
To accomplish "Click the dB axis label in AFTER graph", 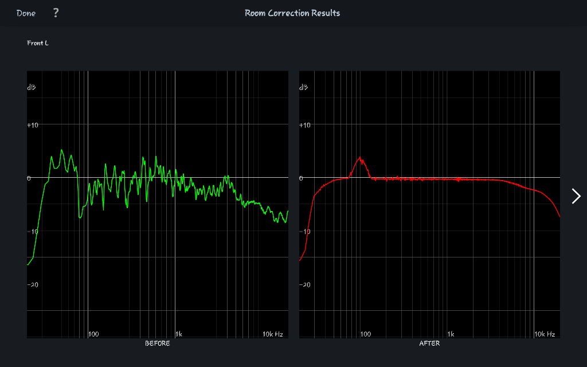I will click(303, 88).
